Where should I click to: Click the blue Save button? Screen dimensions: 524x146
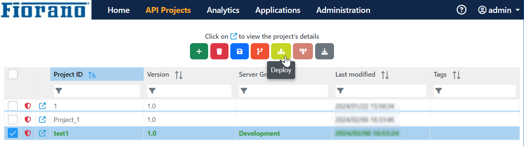click(239, 51)
